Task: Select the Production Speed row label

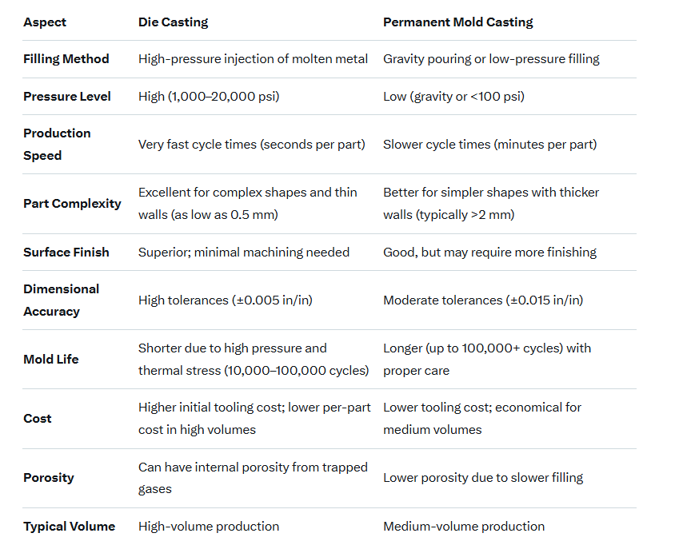Action: coord(57,144)
